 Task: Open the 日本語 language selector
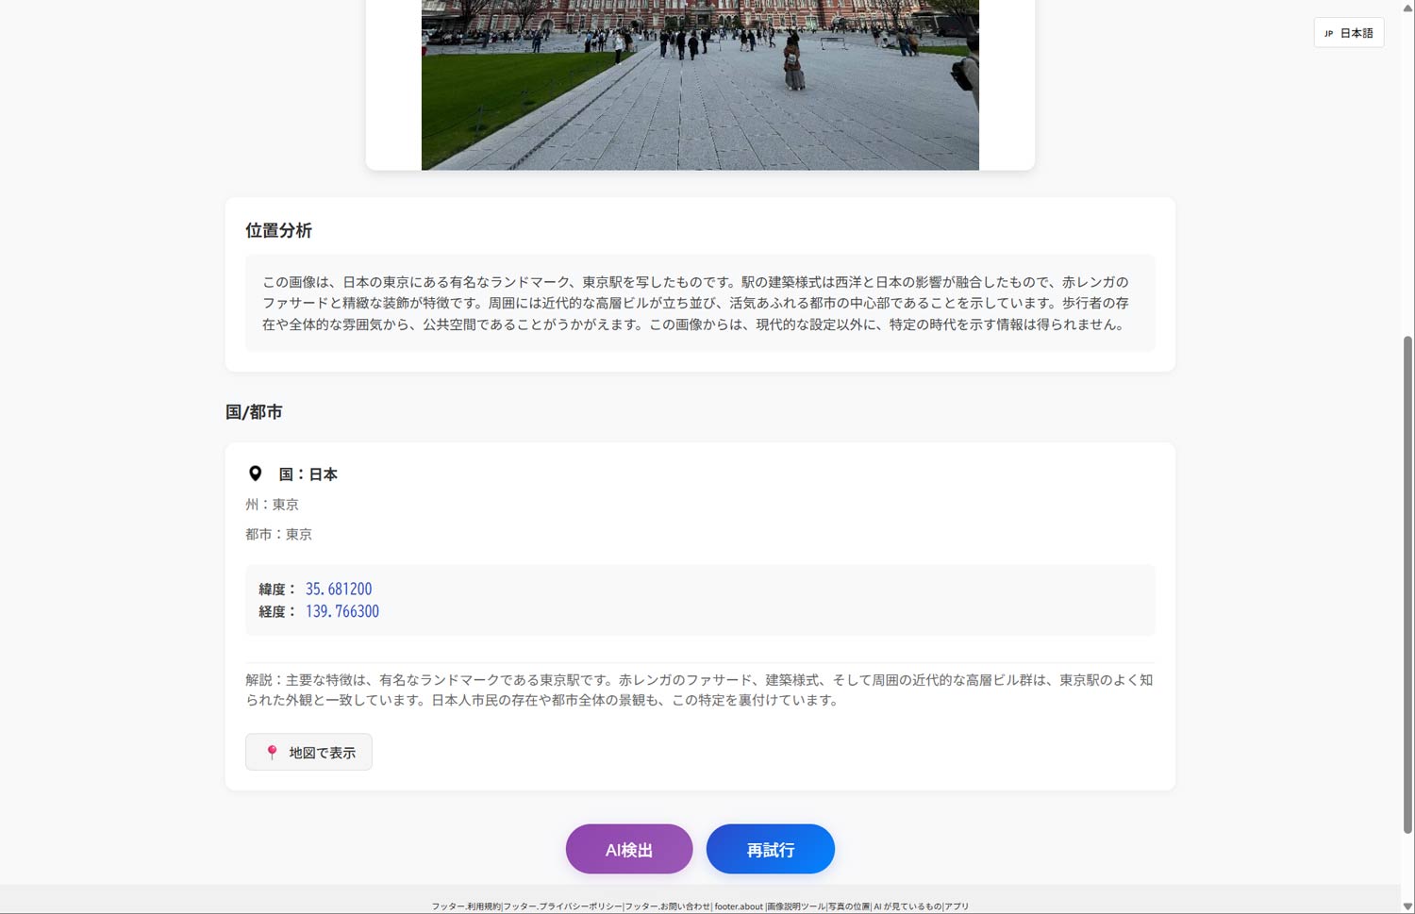pos(1349,32)
